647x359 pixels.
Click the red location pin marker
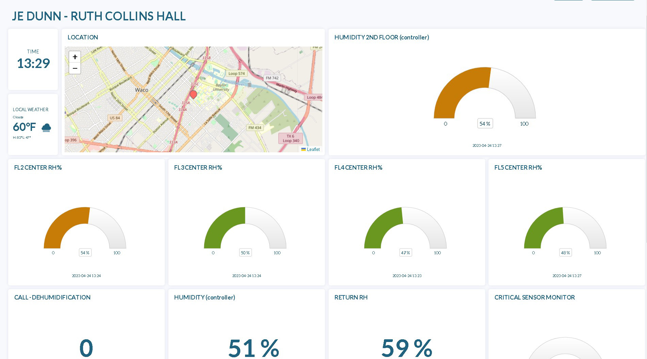click(x=193, y=94)
